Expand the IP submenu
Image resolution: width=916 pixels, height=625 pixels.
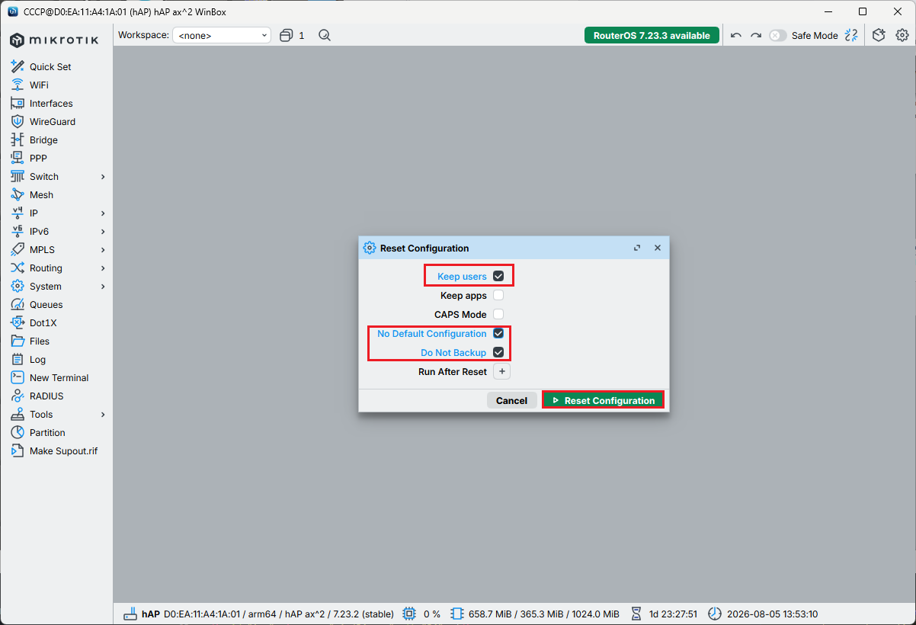(x=103, y=213)
